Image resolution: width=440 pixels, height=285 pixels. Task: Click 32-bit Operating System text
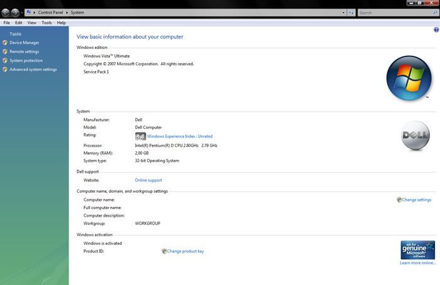[x=157, y=161]
